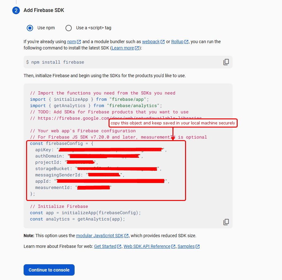
Task: Open webpack via its external link icon
Action: click(x=162, y=41)
